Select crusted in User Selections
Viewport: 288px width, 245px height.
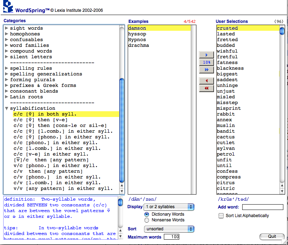click(248, 28)
